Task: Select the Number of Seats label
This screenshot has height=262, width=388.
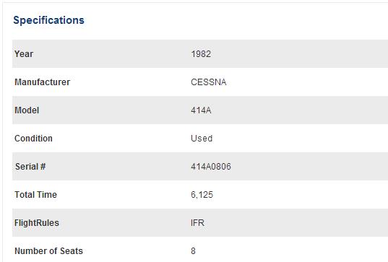Action: 48,251
